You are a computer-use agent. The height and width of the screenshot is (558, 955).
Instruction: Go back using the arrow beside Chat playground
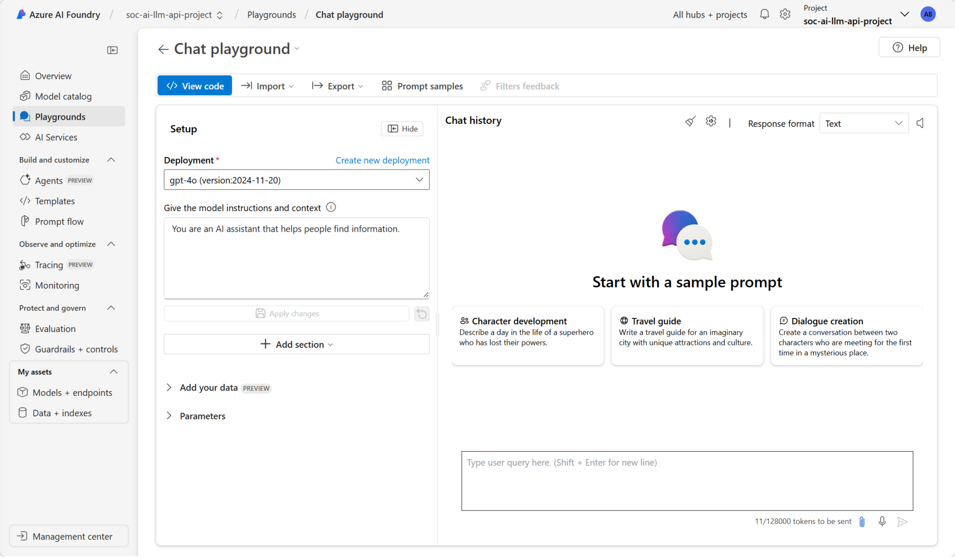point(163,49)
